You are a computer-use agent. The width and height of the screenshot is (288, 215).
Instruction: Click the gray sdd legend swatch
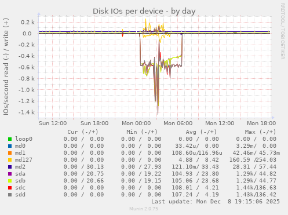10,195
